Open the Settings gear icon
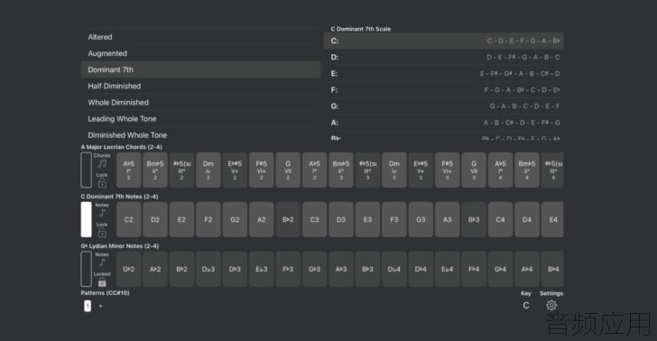The image size is (657, 341). click(x=551, y=306)
